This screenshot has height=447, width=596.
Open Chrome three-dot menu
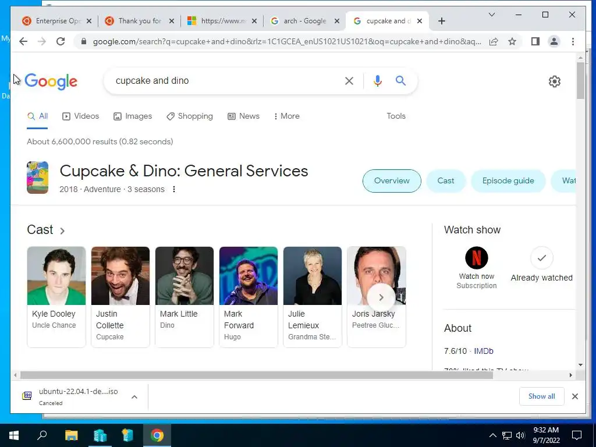(x=573, y=41)
